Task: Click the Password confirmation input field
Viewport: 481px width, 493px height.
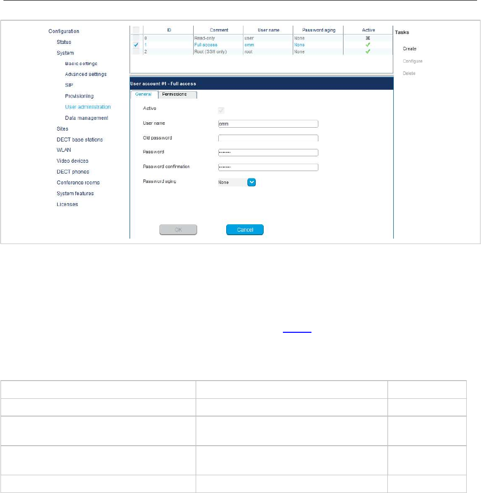Action: [x=268, y=167]
